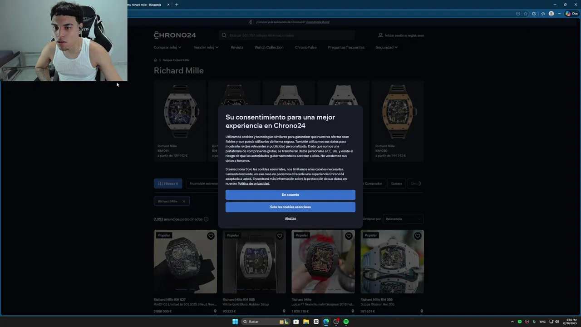Image resolution: width=581 pixels, height=327 pixels.
Task: Open the Windows Start menu
Action: pos(235,322)
